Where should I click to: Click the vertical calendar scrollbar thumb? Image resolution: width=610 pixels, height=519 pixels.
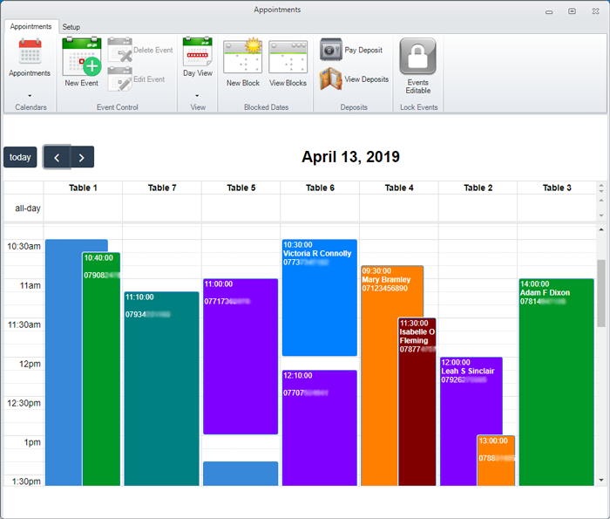coord(600,292)
